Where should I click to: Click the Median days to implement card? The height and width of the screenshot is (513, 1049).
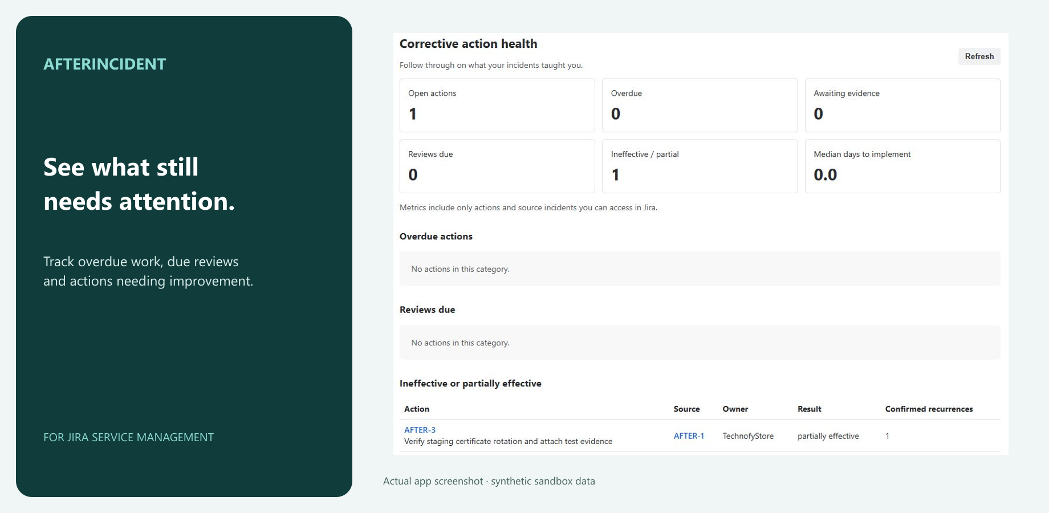(902, 166)
